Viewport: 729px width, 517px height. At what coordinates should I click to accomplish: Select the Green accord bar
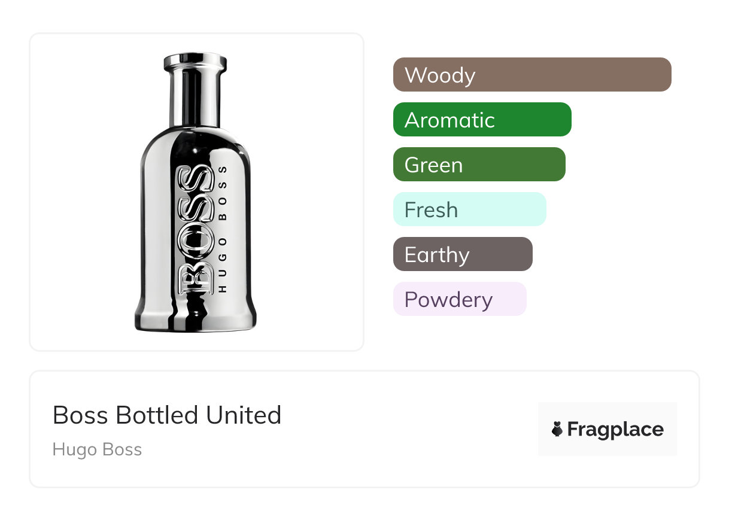(479, 165)
